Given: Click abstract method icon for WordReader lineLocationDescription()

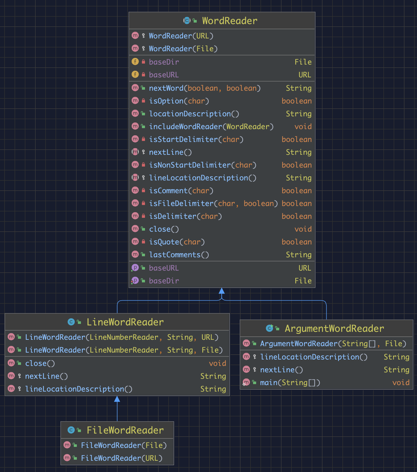Looking at the screenshot, I should pos(135,178).
